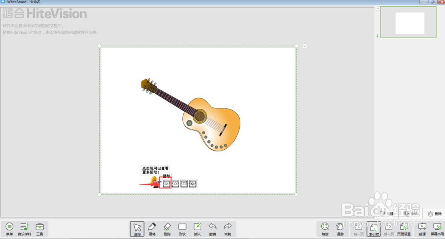
Task: Open the 菜单 main menu
Action: pos(9,229)
